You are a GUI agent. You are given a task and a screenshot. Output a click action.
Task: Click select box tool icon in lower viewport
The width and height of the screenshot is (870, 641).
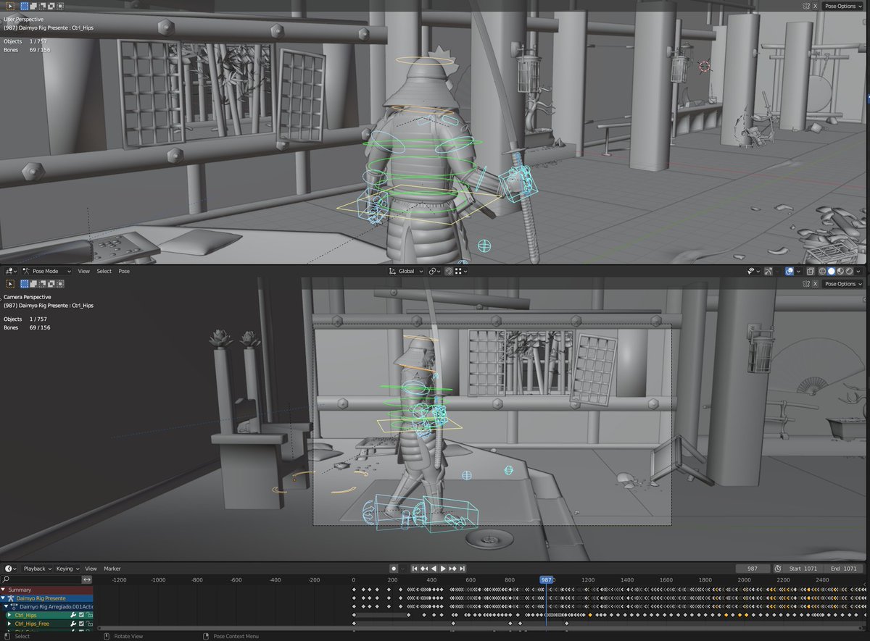(x=10, y=283)
